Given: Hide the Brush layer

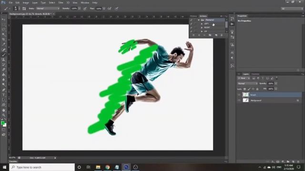Looking at the screenshot, I should [239, 95].
